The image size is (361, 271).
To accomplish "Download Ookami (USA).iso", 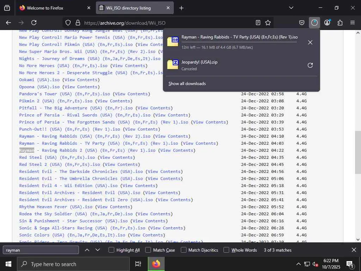I will click(x=39, y=80).
